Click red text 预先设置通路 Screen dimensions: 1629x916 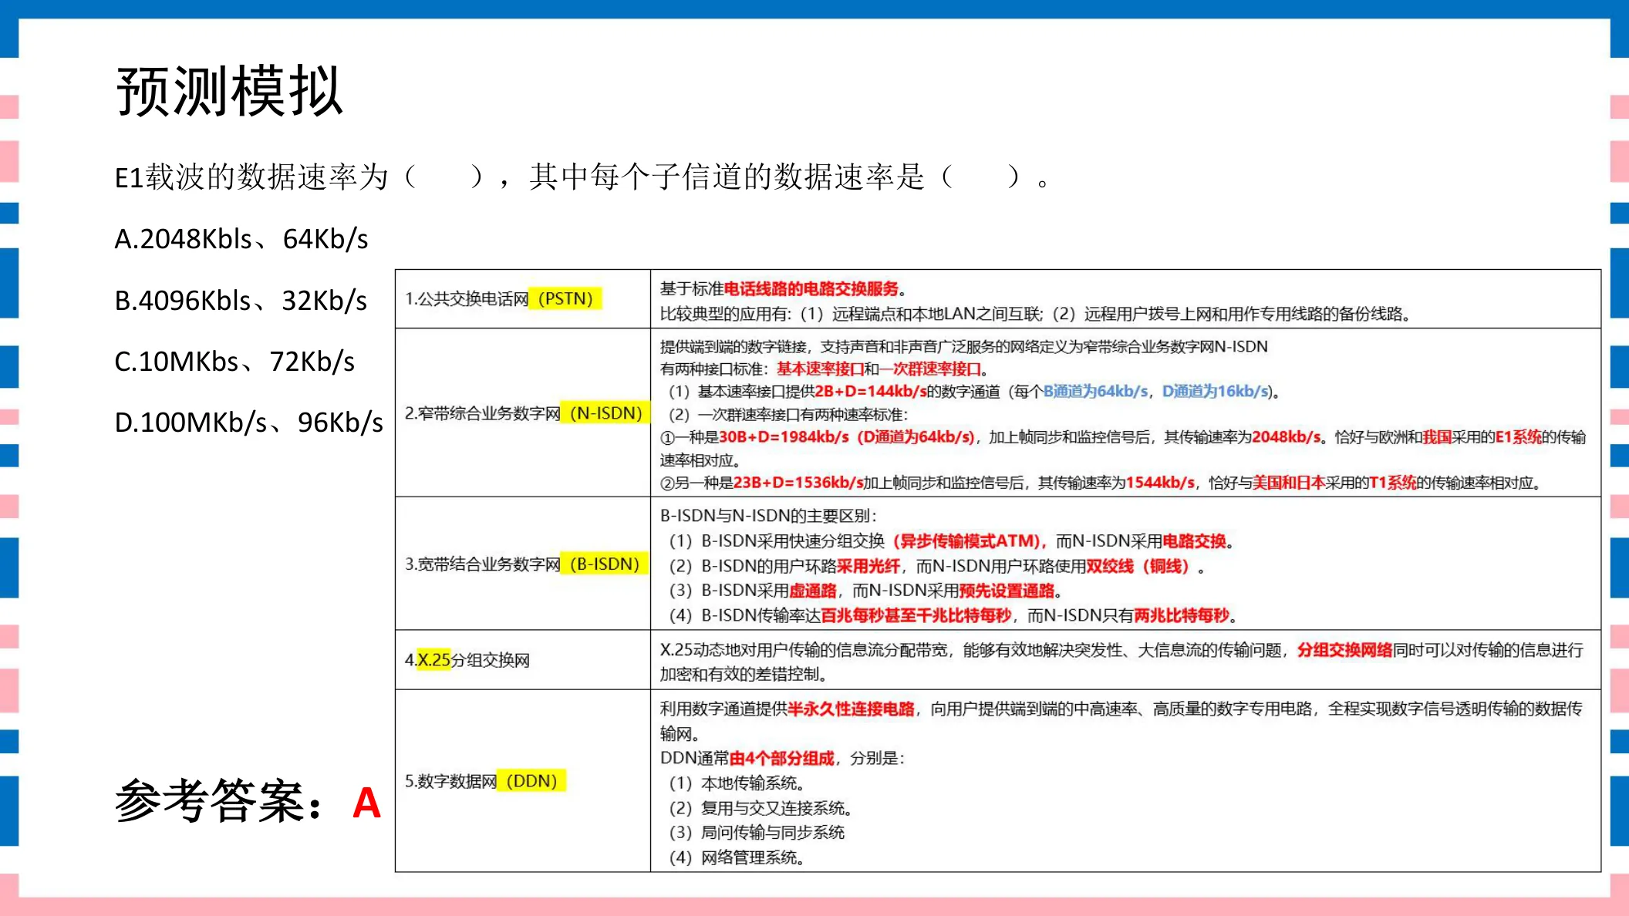click(1007, 591)
